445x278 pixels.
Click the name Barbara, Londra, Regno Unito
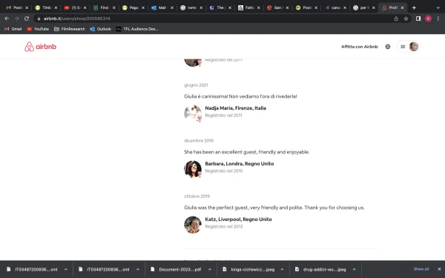point(240,164)
